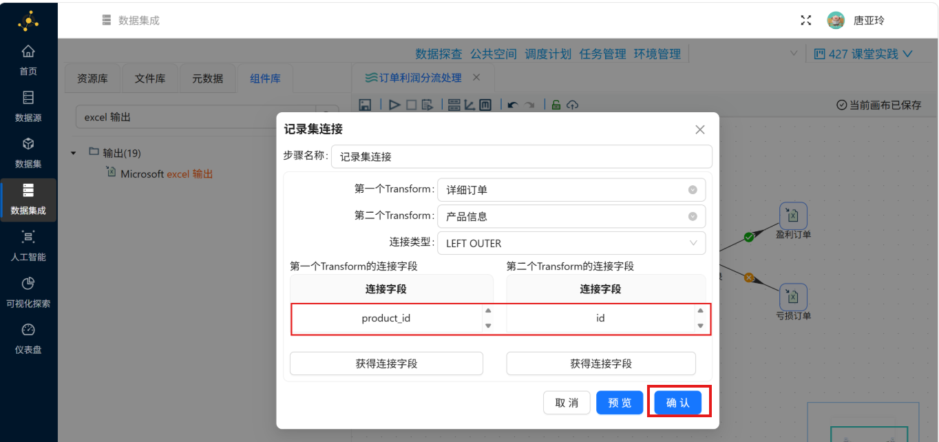Switch to the 元数据 tab
This screenshot has height=442, width=939.
(208, 78)
